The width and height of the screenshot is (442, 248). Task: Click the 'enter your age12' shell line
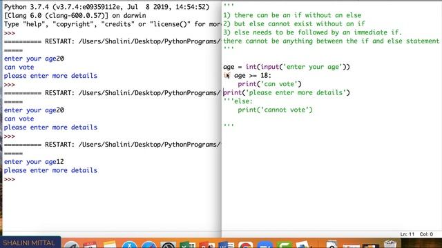tap(34, 162)
